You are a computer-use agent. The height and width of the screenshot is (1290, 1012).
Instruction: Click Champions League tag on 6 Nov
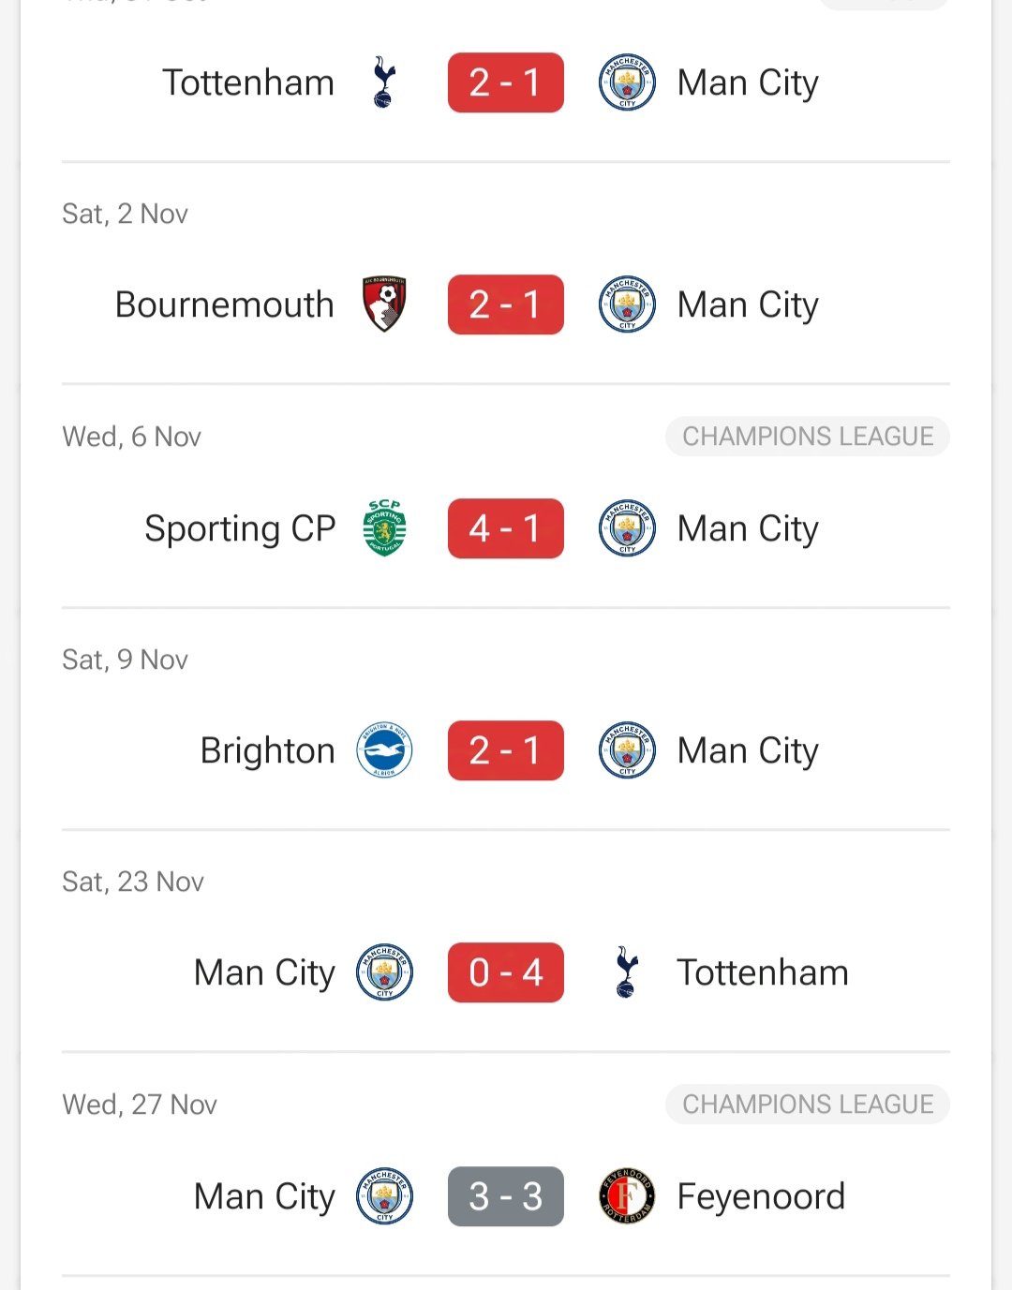click(808, 437)
